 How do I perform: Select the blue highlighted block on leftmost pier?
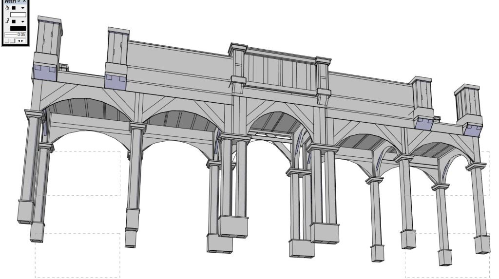click(44, 73)
